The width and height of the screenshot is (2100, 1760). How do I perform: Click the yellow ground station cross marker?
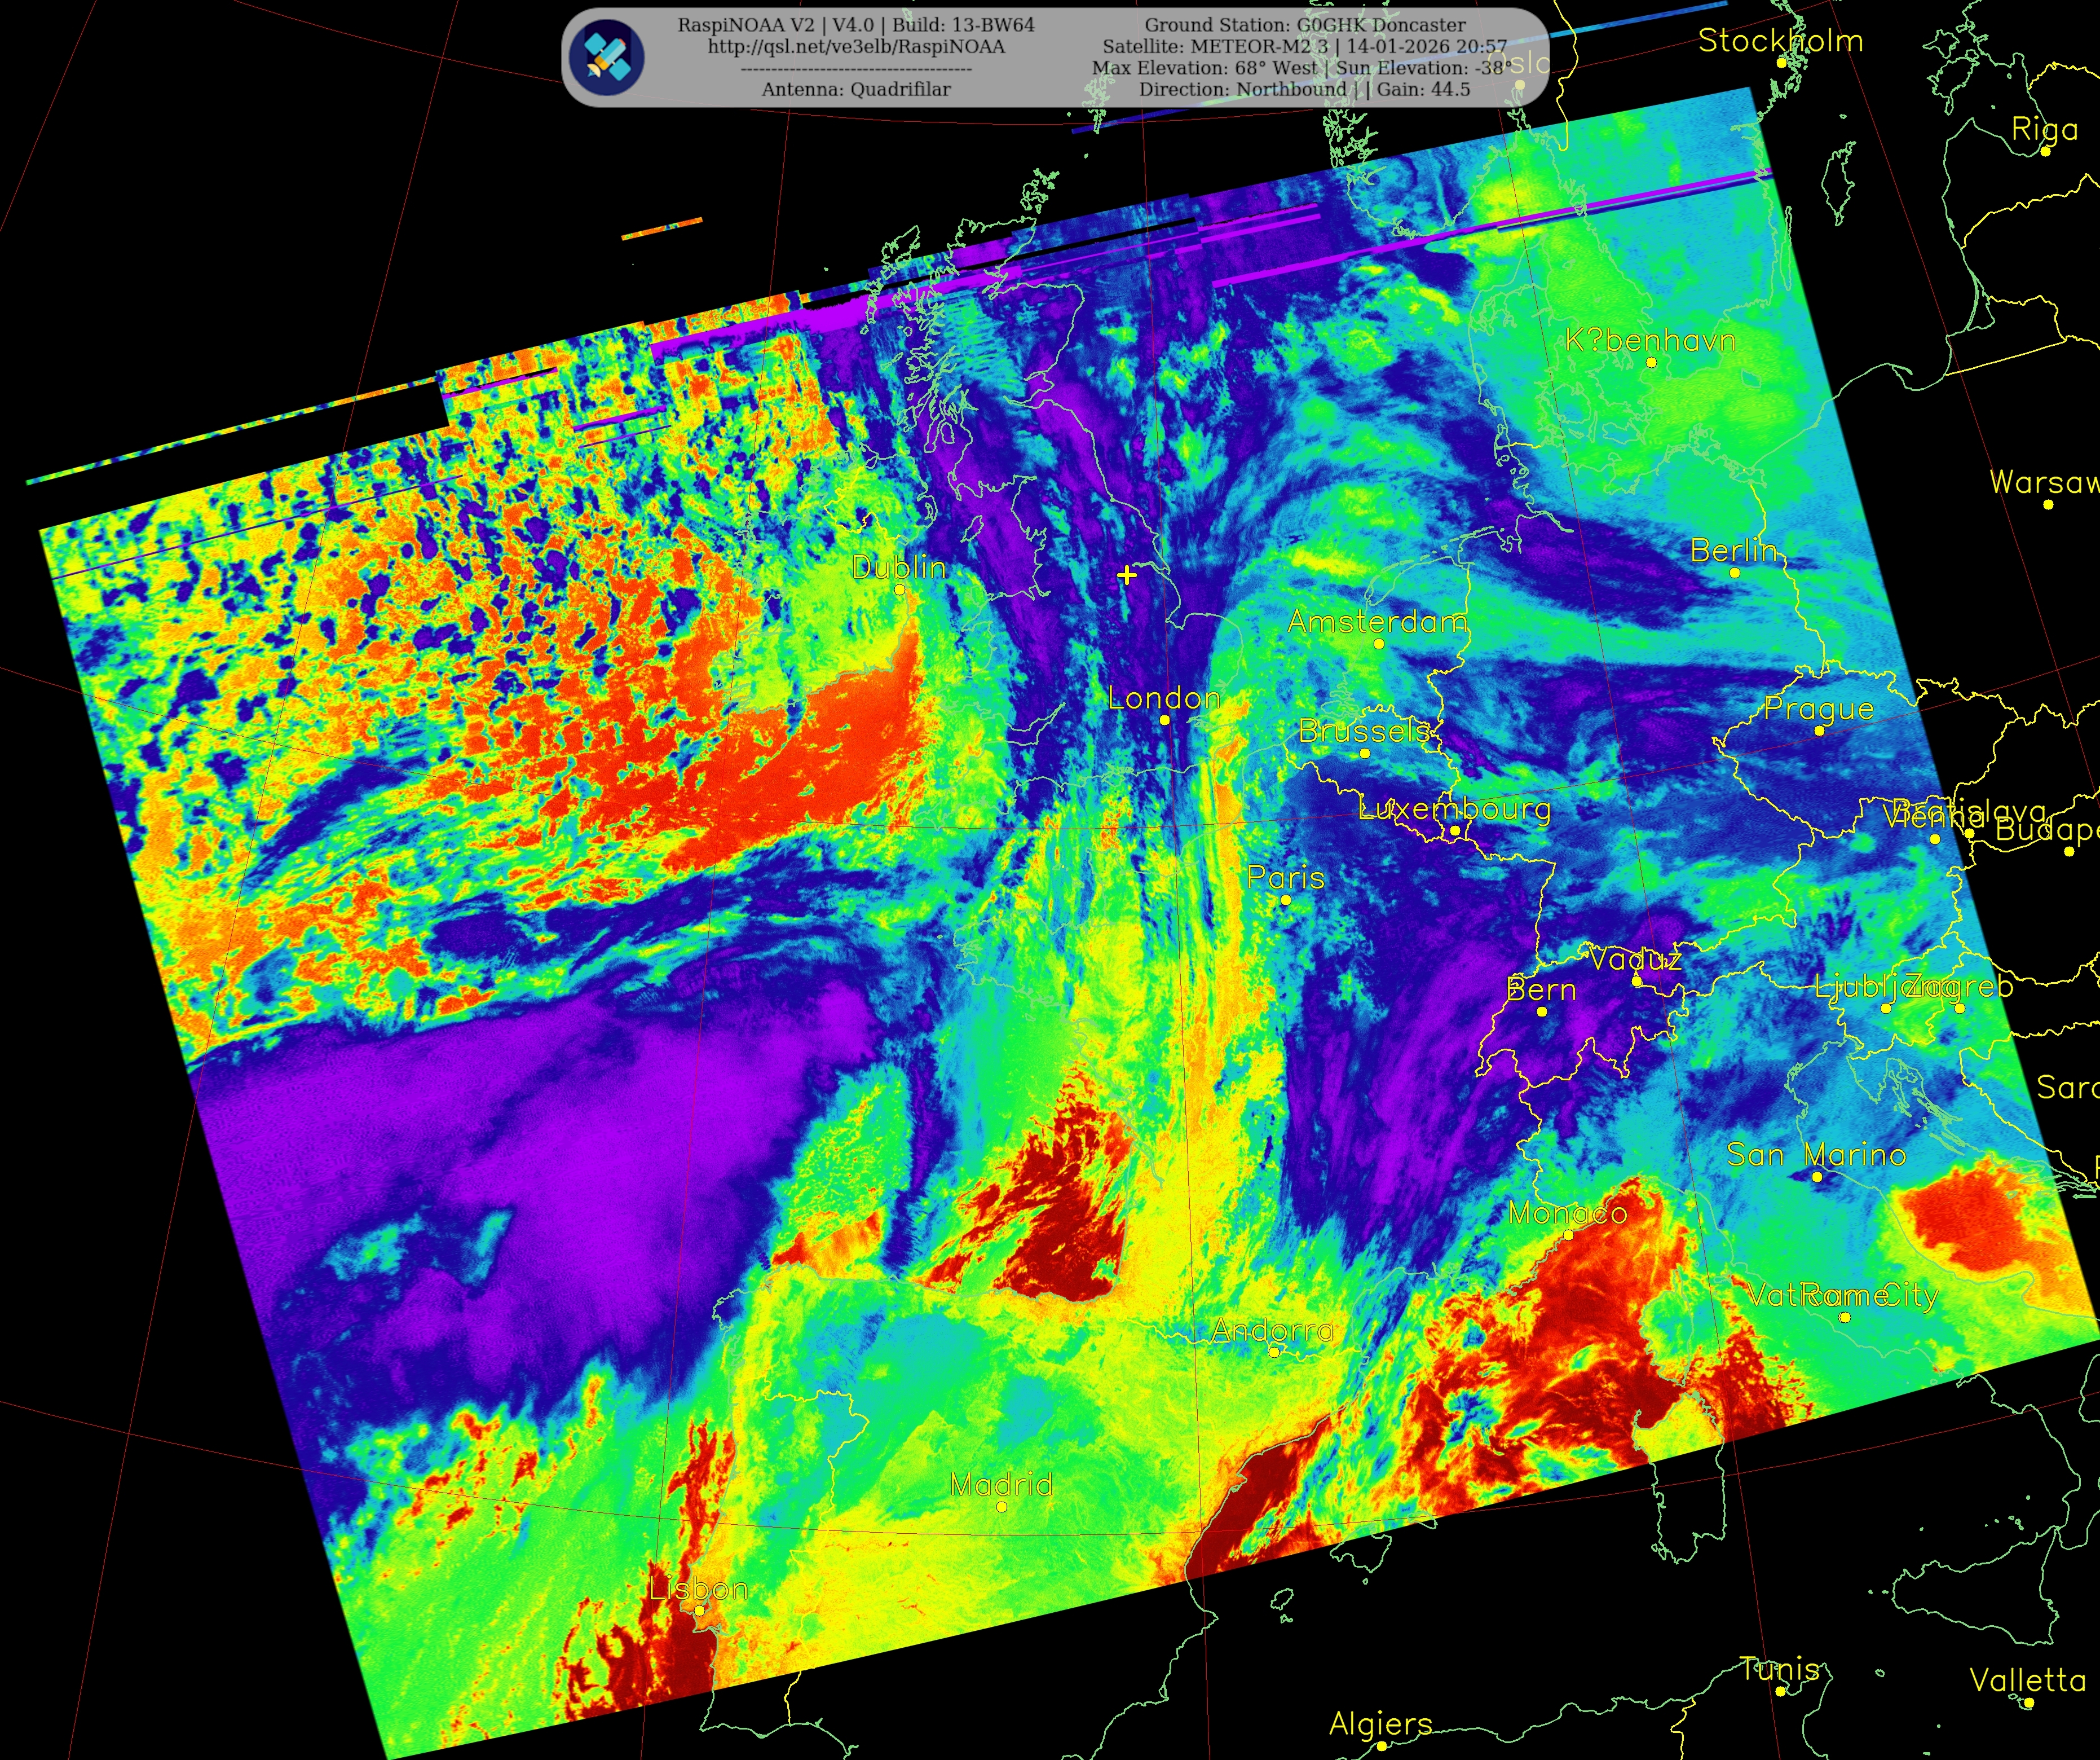click(x=1127, y=574)
